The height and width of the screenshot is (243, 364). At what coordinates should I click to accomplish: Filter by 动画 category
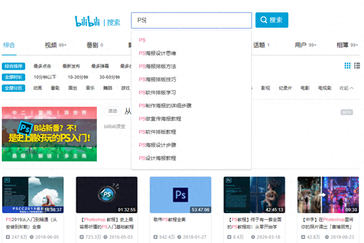38,88
